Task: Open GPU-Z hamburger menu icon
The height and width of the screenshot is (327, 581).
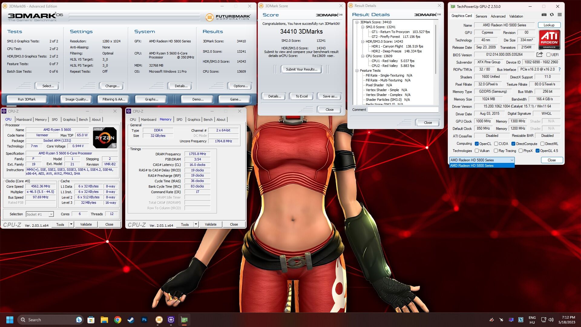Action: [x=560, y=15]
